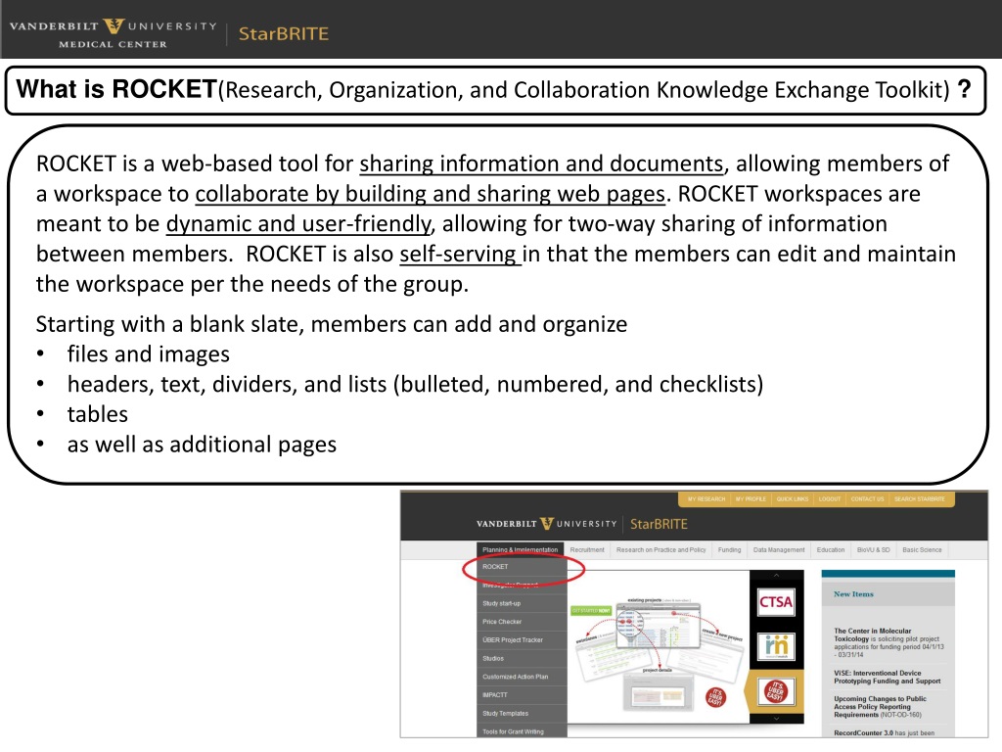Click the red It's Uber Easy badge on the banner
1002x752 pixels.
coord(715,696)
